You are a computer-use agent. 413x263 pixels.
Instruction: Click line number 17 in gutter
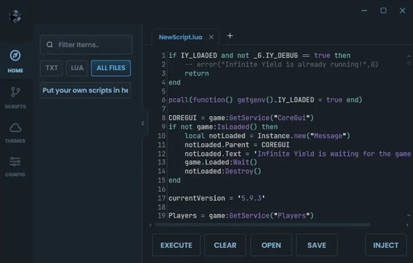coord(161,198)
